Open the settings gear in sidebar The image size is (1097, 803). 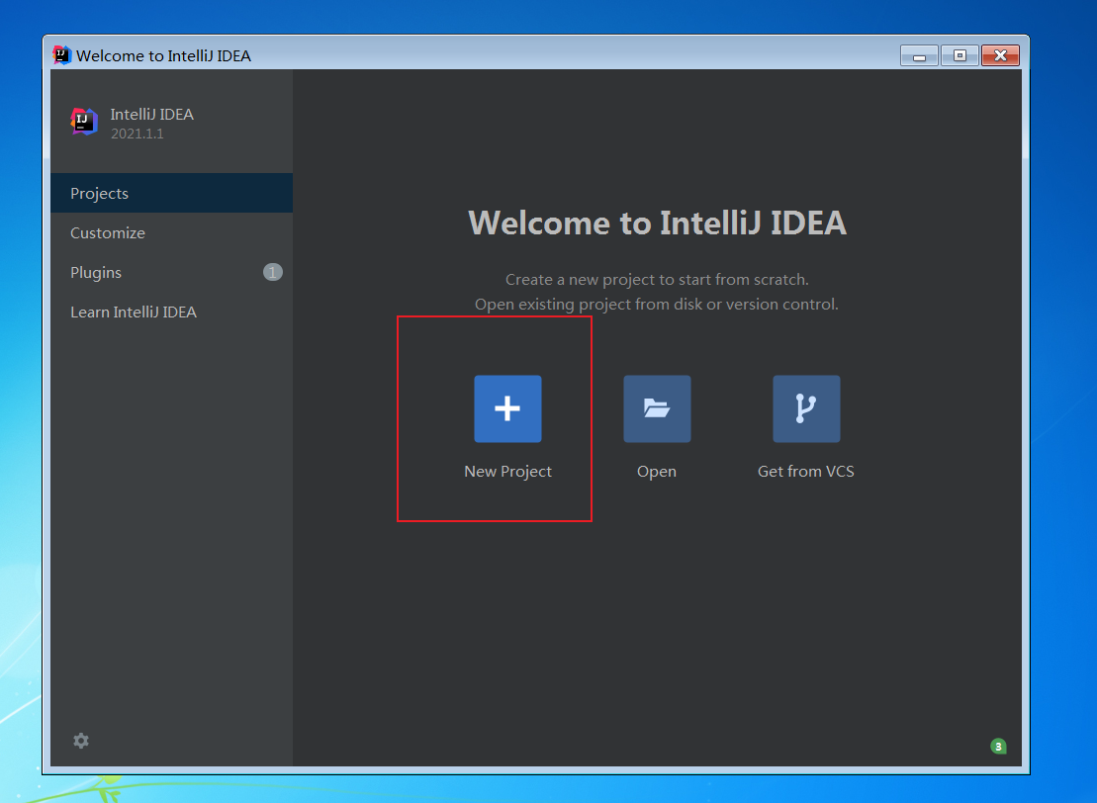click(81, 741)
